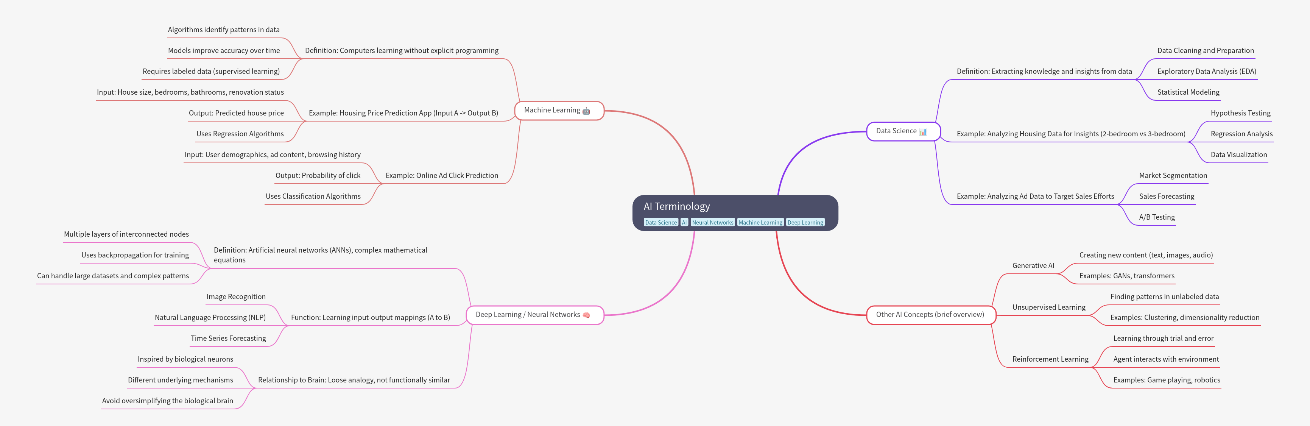Select the Generative AI node
The width and height of the screenshot is (1310, 426).
pyautogui.click(x=1033, y=266)
